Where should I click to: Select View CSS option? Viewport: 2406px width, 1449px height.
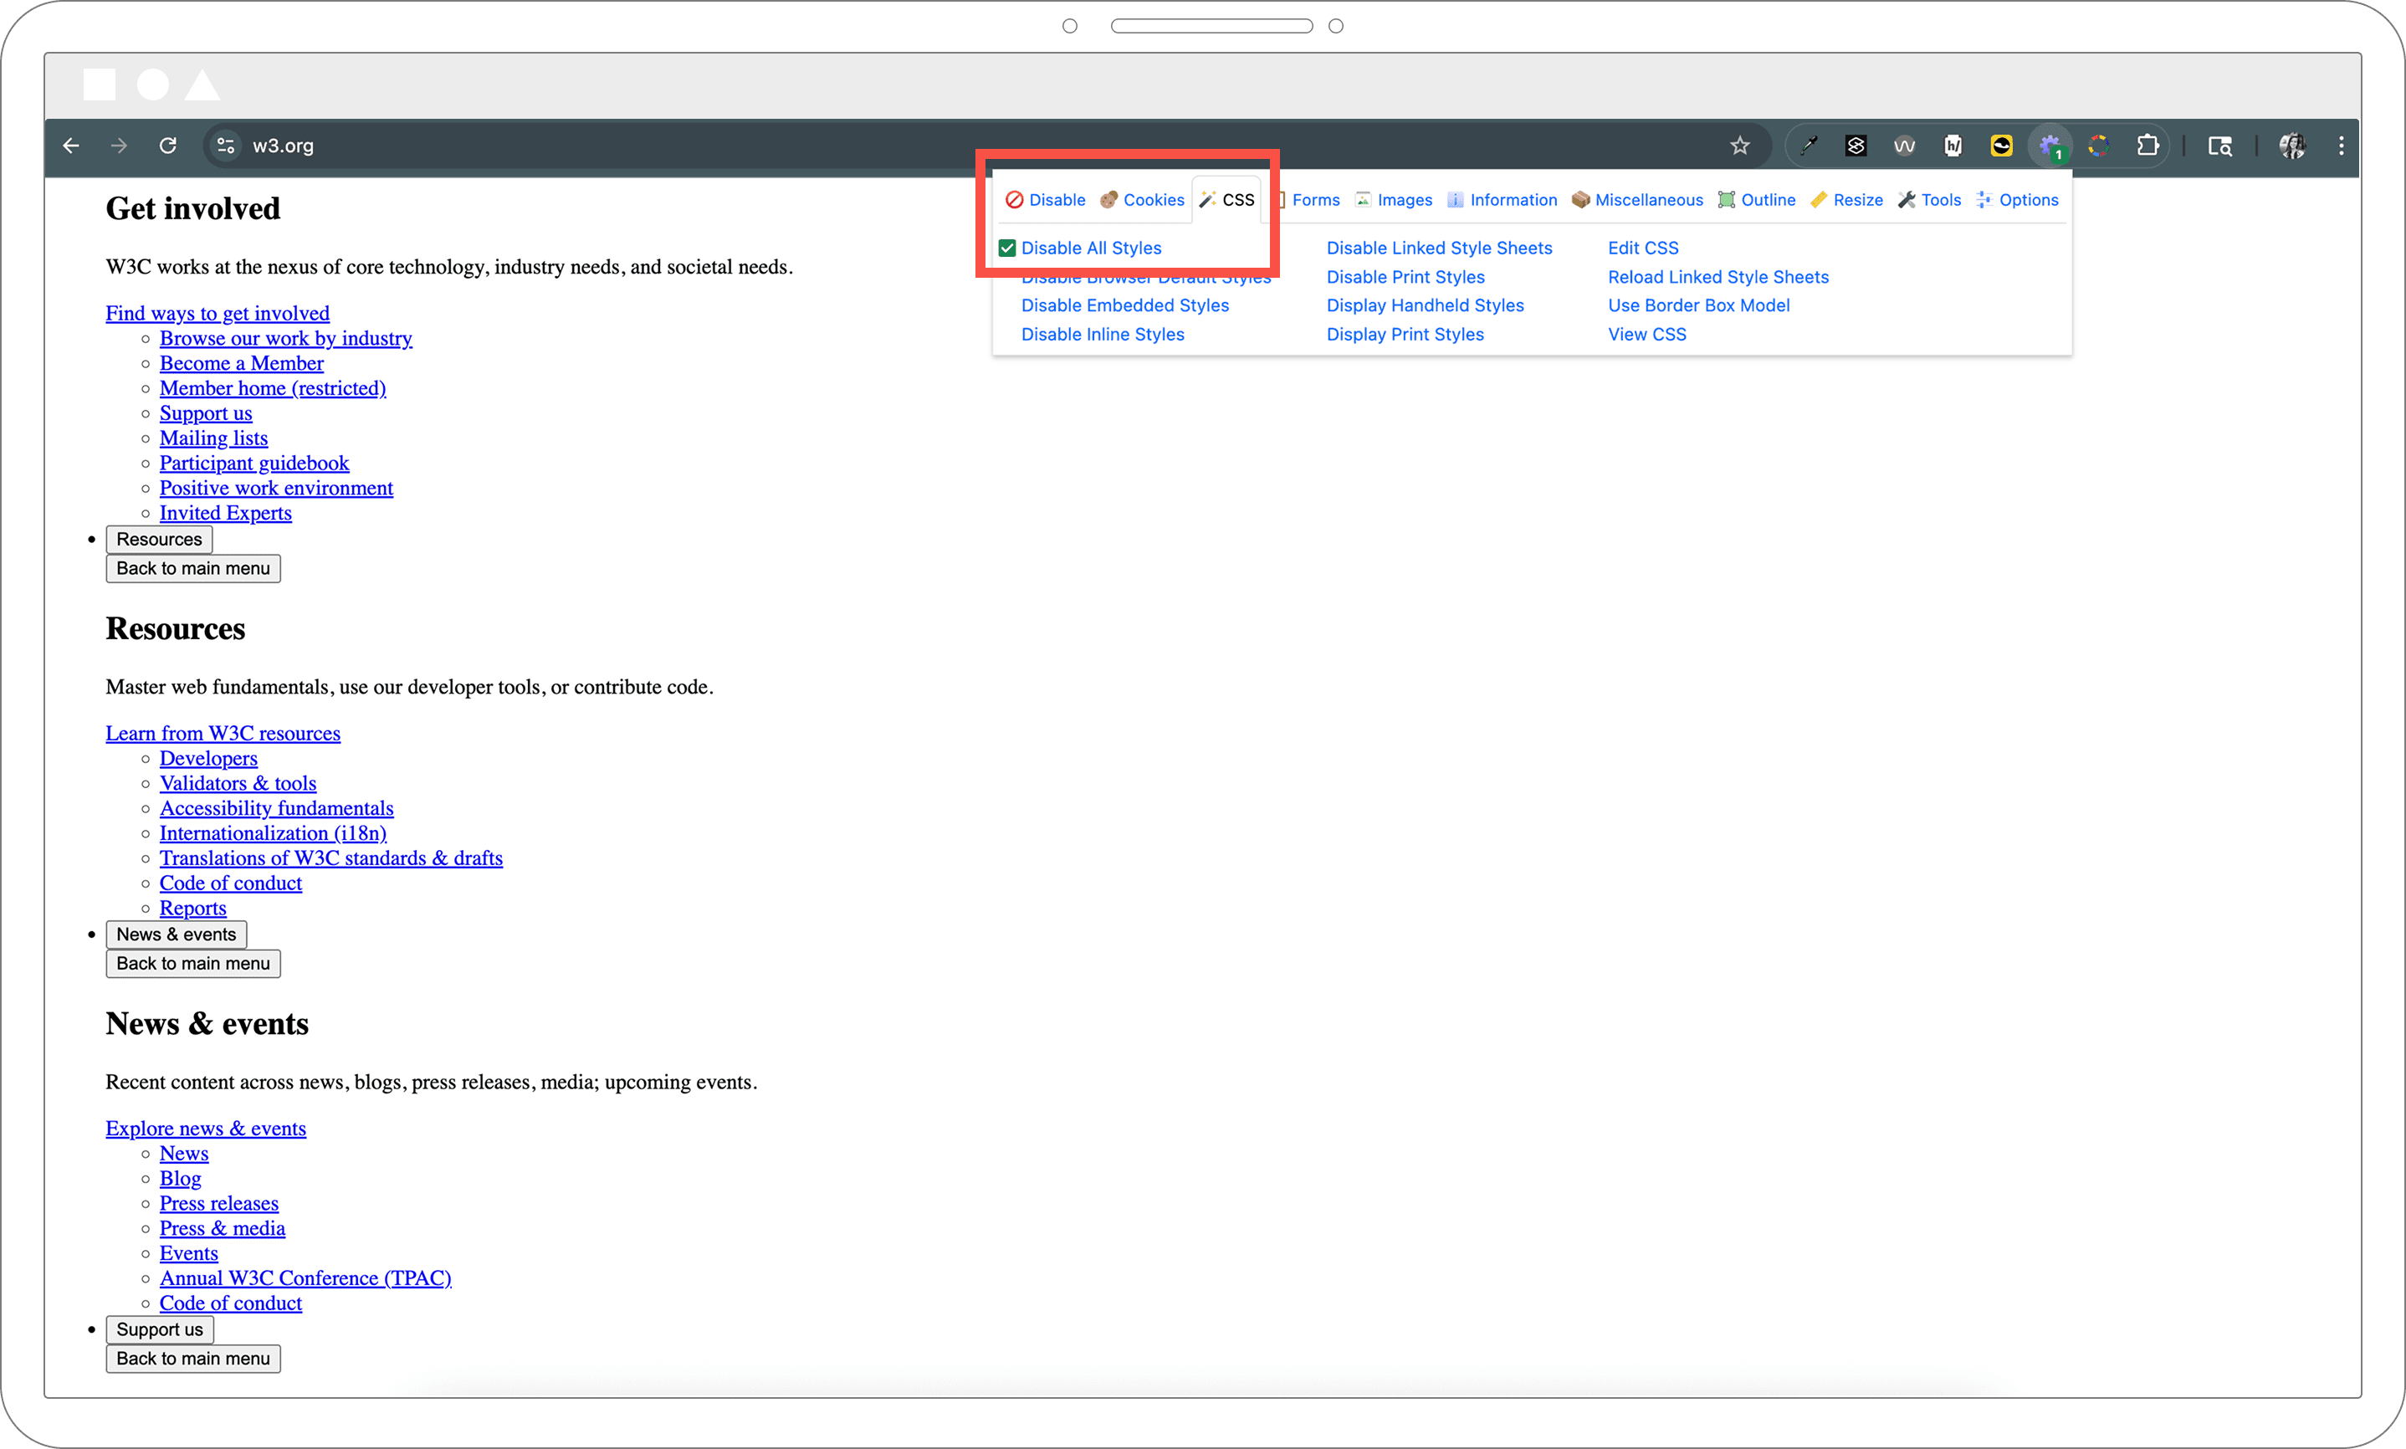tap(1646, 335)
